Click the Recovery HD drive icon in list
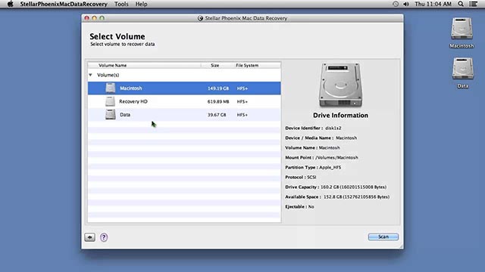 tap(110, 101)
